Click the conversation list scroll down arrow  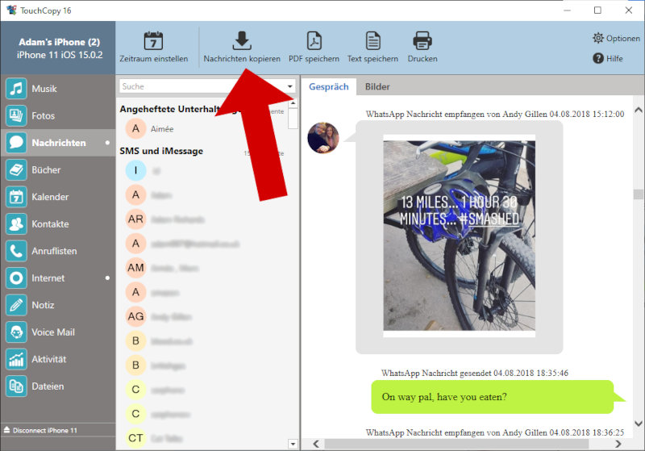coord(293,444)
